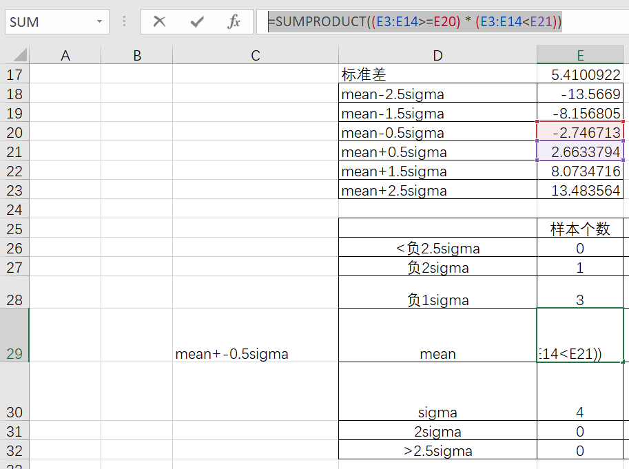629x469 pixels.
Task: Select row 30 header
Action: tap(14, 392)
